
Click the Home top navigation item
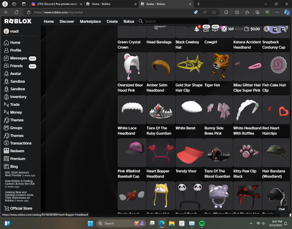click(48, 21)
